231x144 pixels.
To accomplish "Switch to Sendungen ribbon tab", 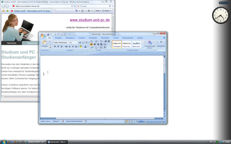I will point(93,38).
